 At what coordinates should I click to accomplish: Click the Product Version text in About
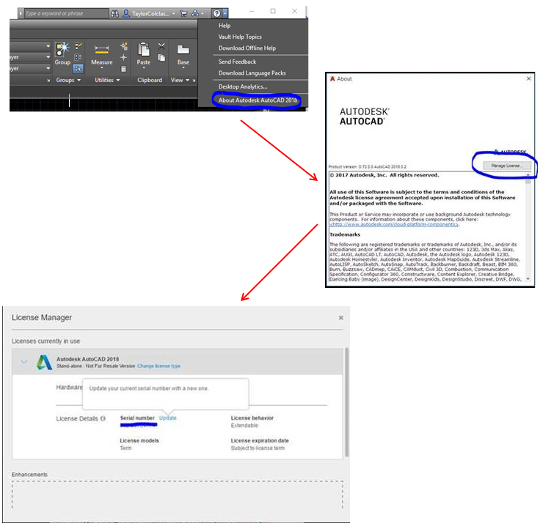pos(368,167)
